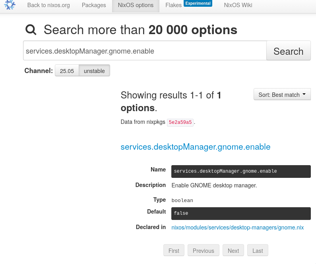Click the Experimental badge
The width and height of the screenshot is (316, 264).
198,4
